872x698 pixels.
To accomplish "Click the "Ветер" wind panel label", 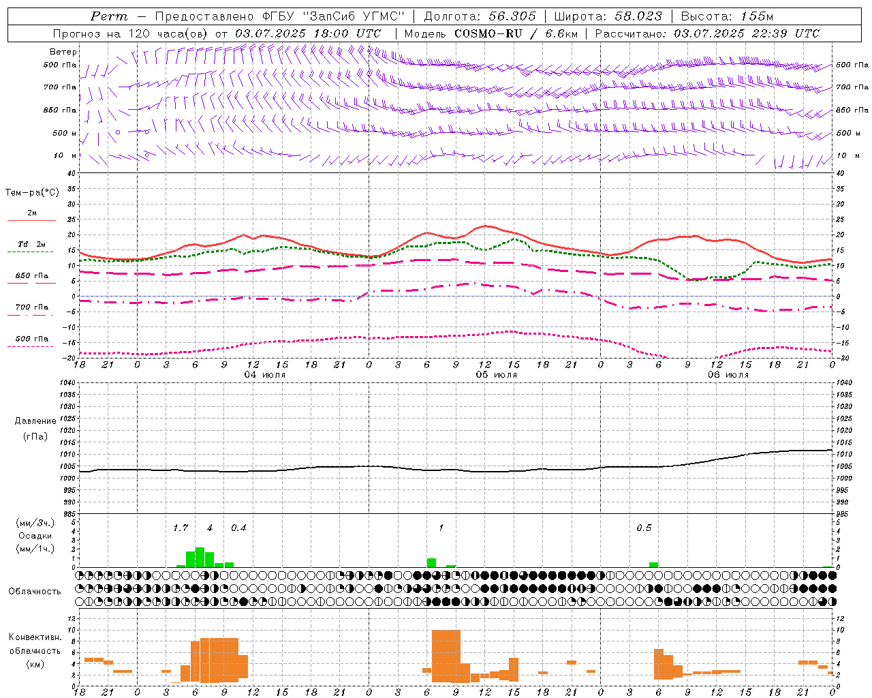I will tap(63, 52).
